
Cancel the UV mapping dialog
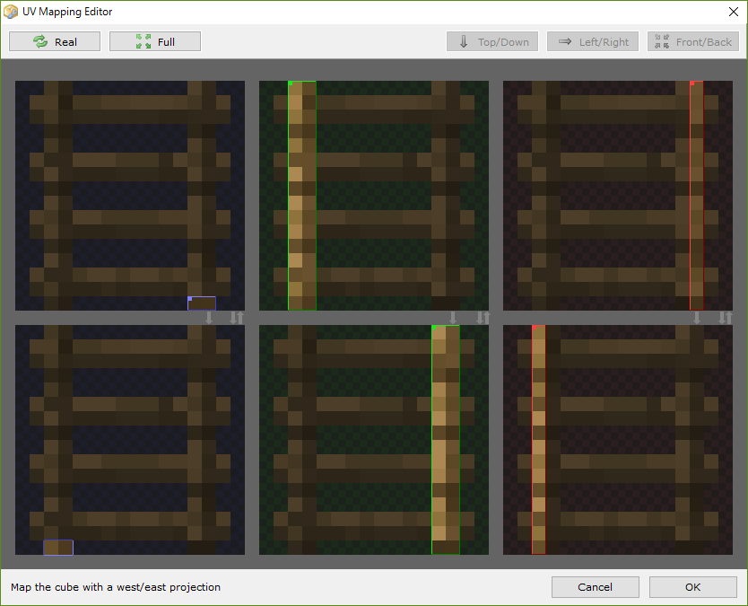coord(596,587)
